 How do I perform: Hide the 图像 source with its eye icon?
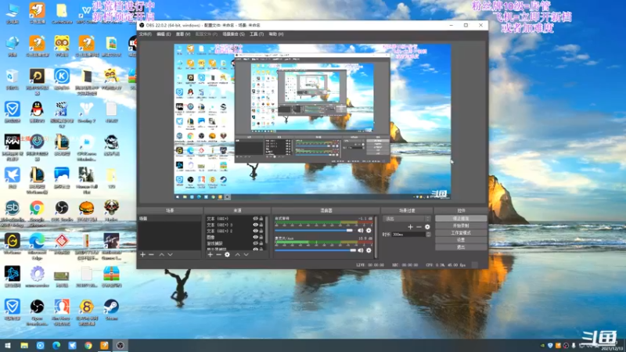click(256, 237)
